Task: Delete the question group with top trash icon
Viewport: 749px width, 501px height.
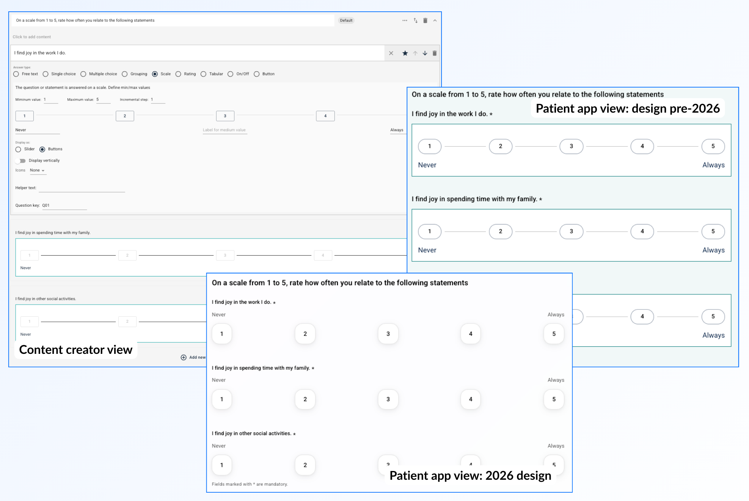Action: point(425,20)
